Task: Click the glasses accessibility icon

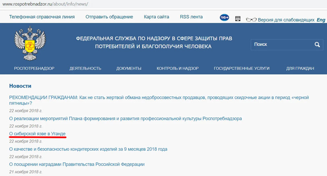Action: [251, 20]
